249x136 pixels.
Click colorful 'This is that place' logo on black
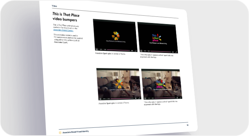click(x=156, y=38)
